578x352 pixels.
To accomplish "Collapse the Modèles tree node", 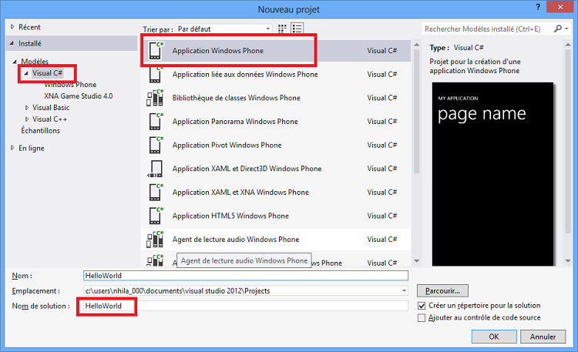I will click(15, 62).
